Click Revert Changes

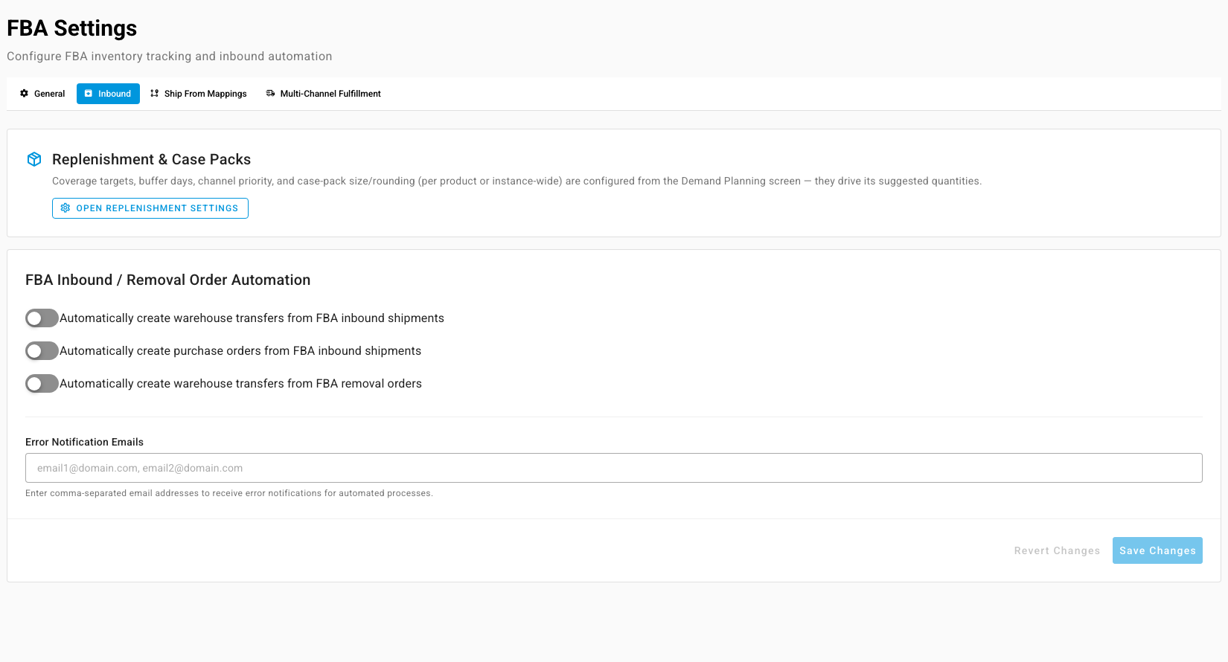pos(1057,550)
